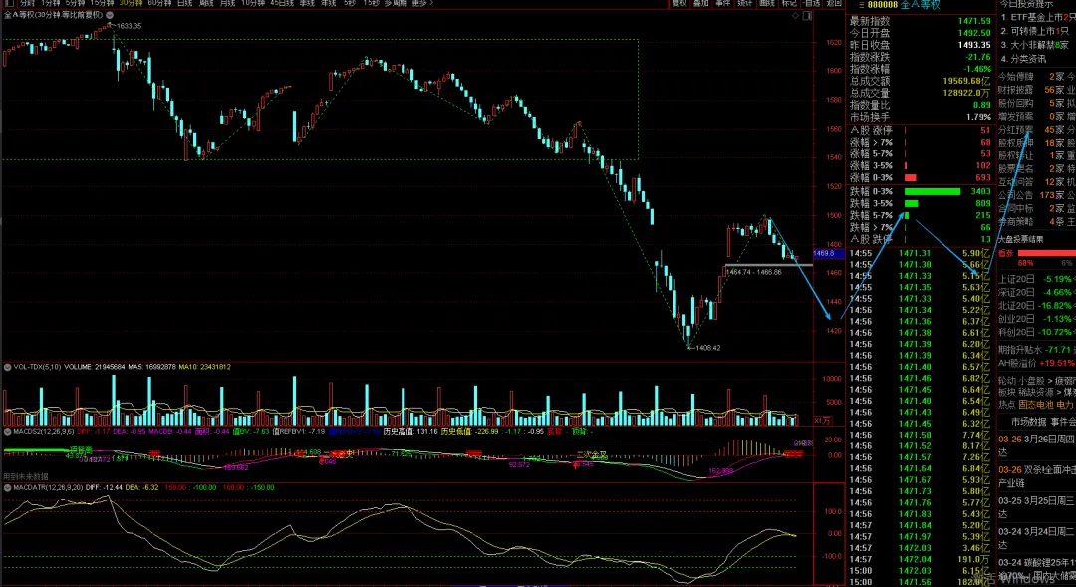Click 今始停牌 info entry
1076x587 pixels.
1031,76
